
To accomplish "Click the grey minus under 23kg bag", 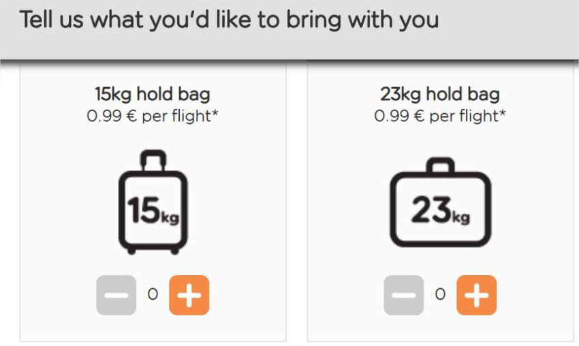I will click(x=404, y=295).
